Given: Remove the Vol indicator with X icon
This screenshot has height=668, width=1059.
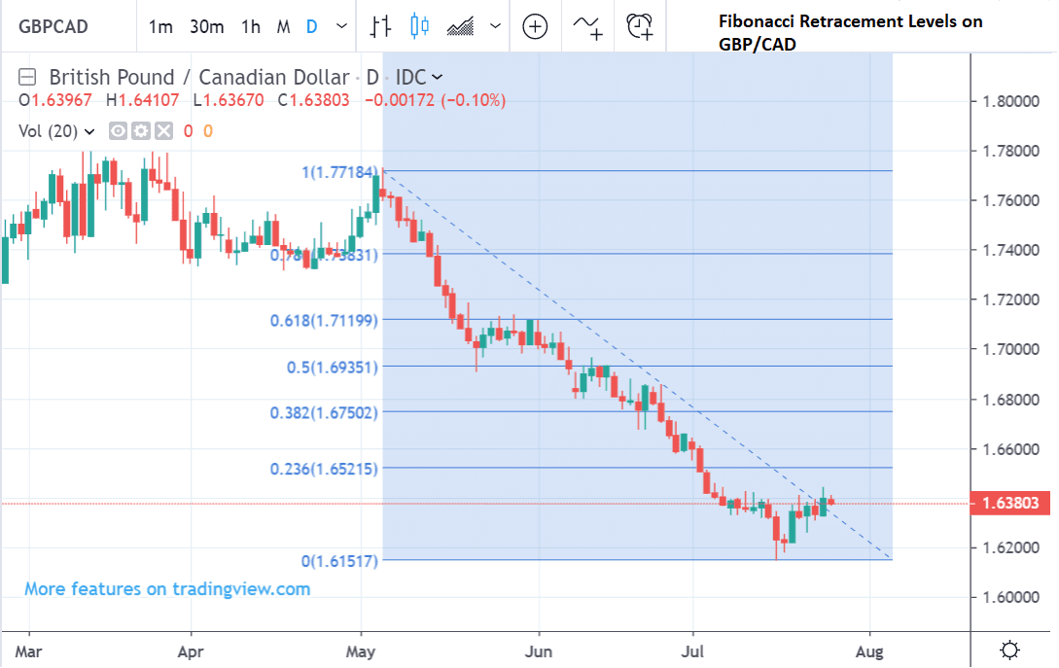Looking at the screenshot, I should click(162, 131).
